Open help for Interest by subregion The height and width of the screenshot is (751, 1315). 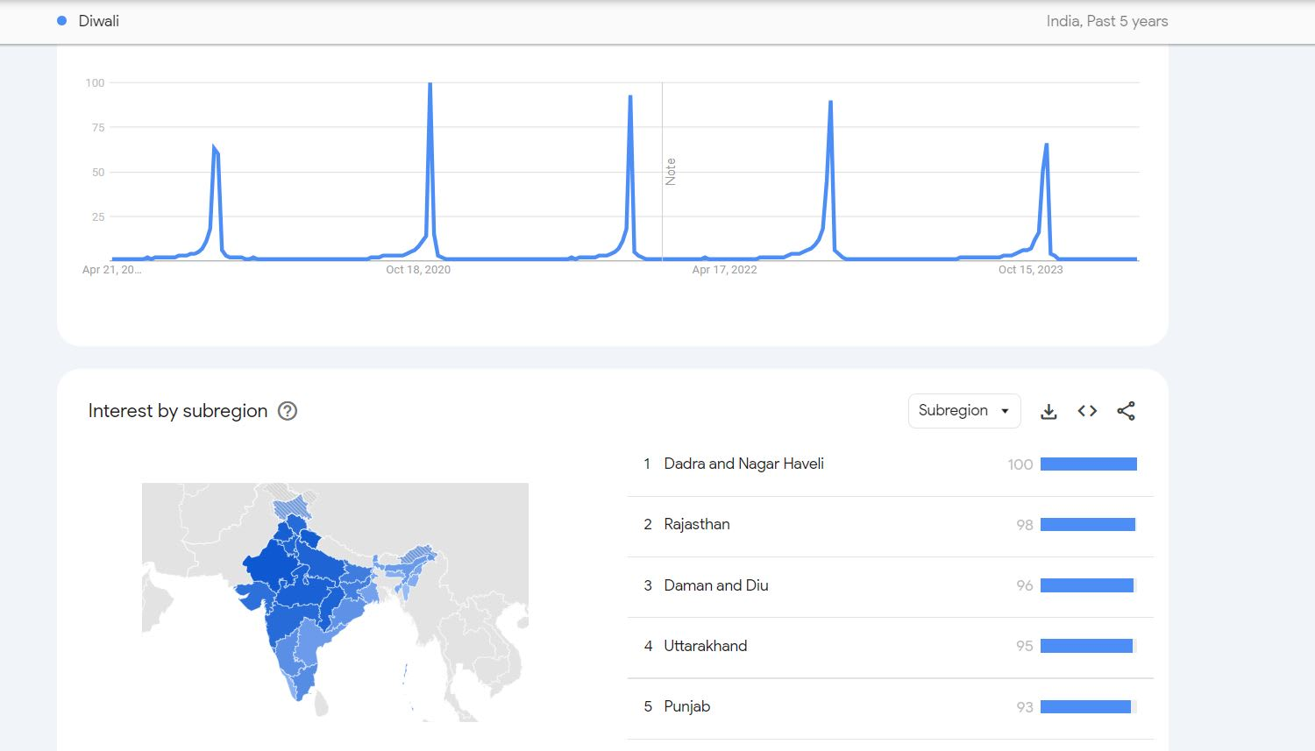click(288, 411)
